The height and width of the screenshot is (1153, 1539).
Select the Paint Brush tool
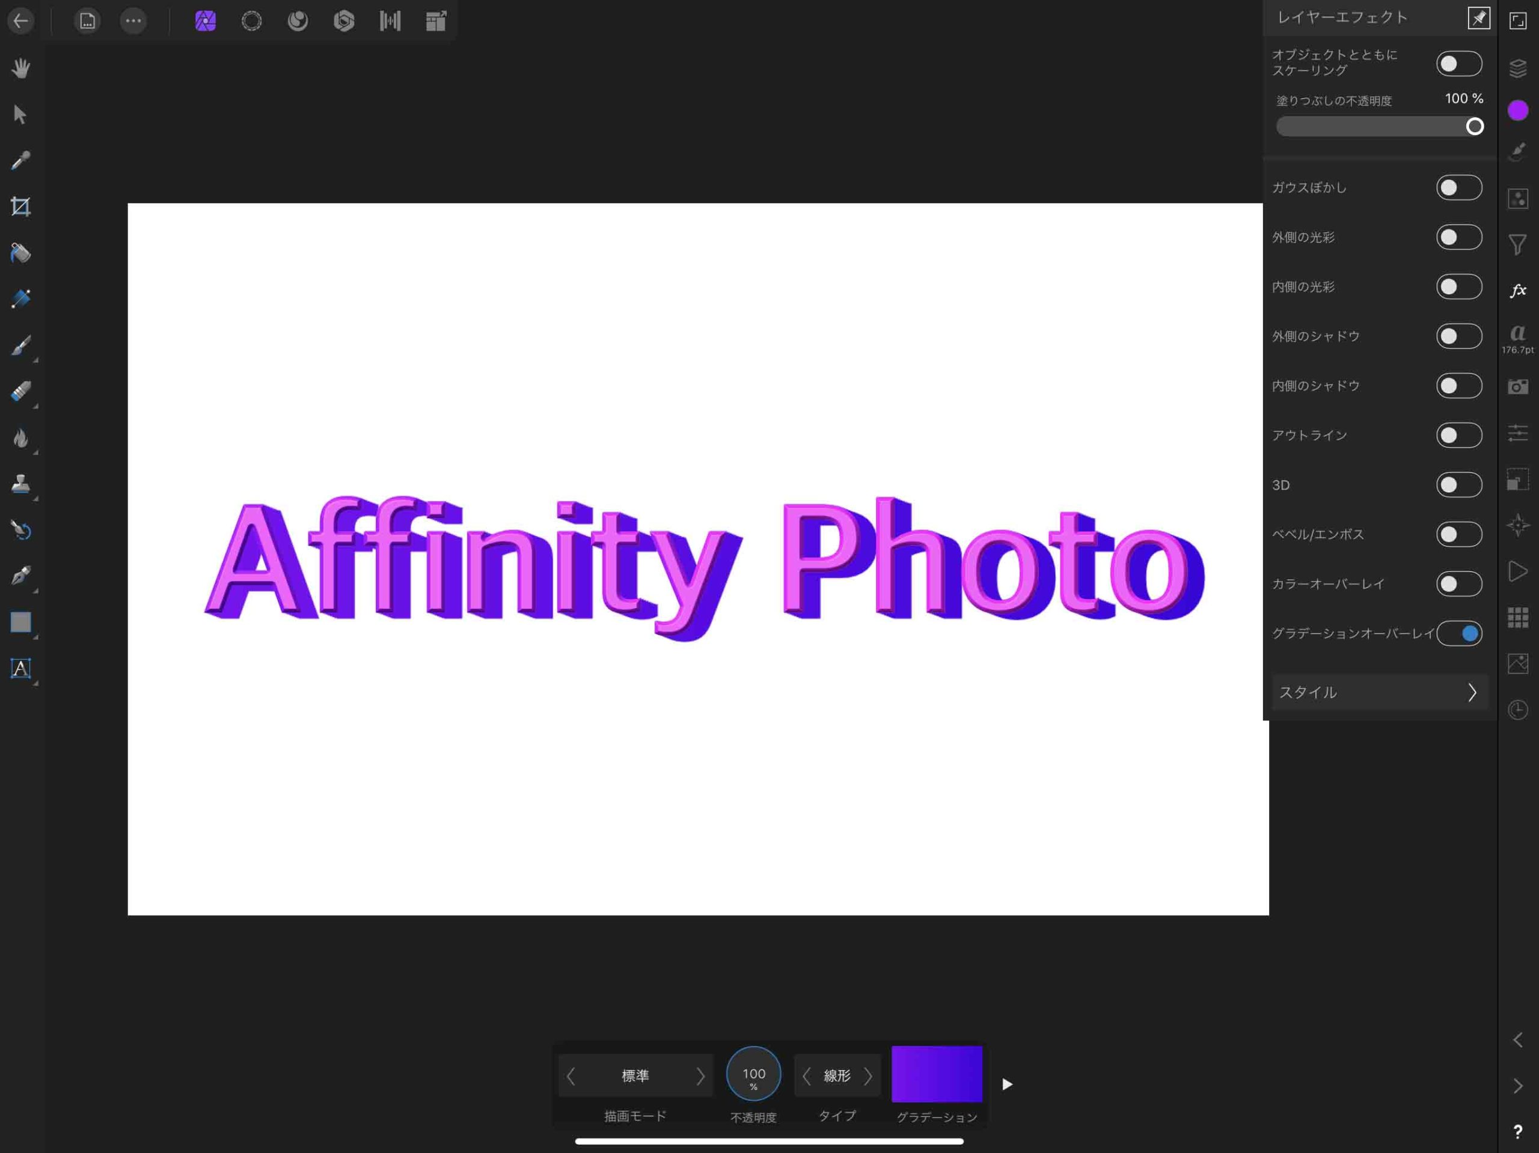21,345
